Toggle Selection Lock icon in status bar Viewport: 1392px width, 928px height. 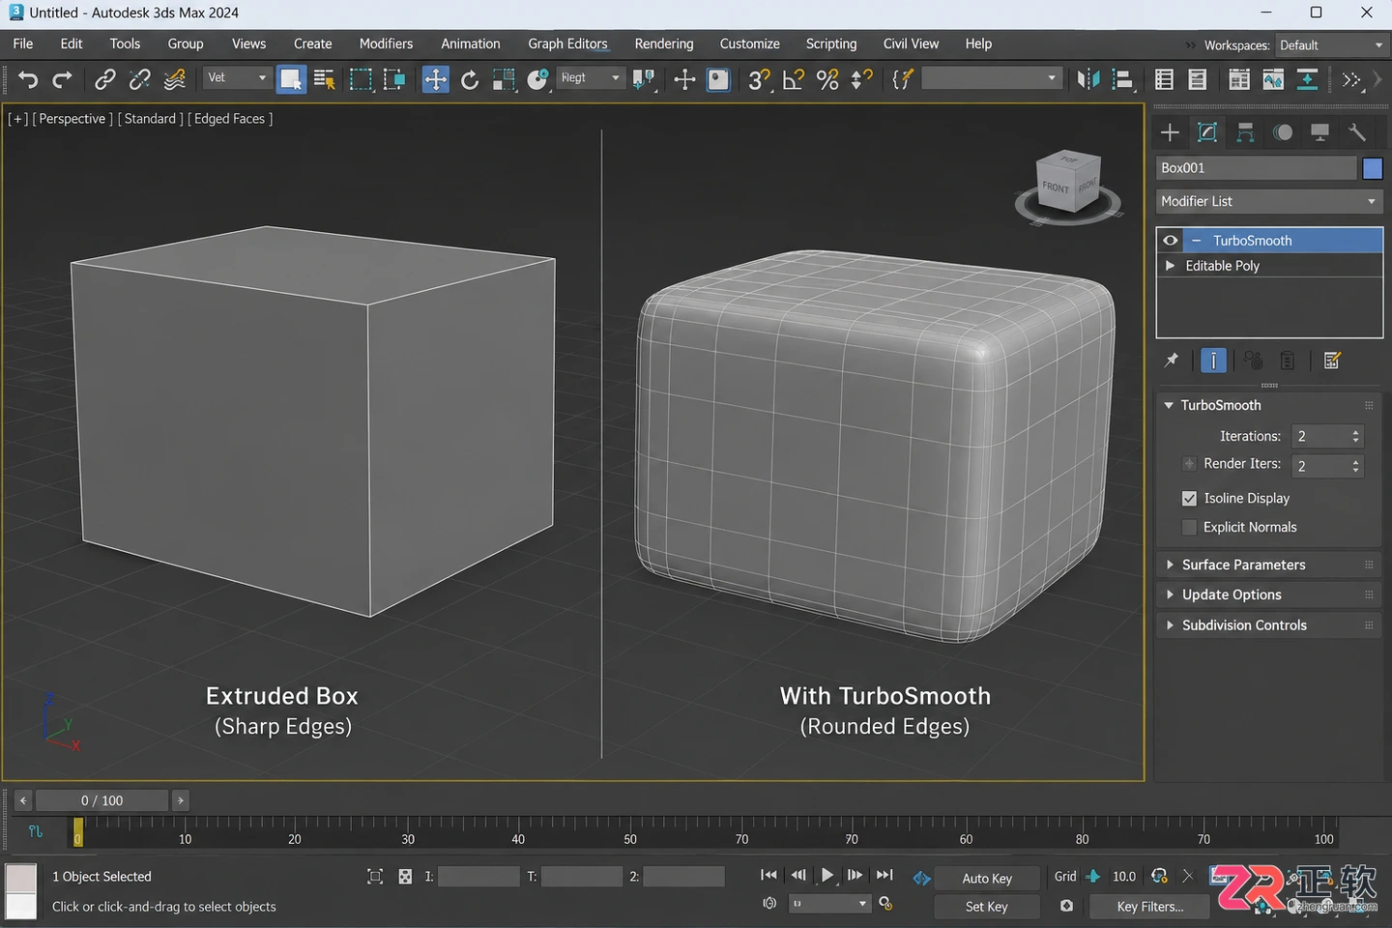[x=375, y=877]
